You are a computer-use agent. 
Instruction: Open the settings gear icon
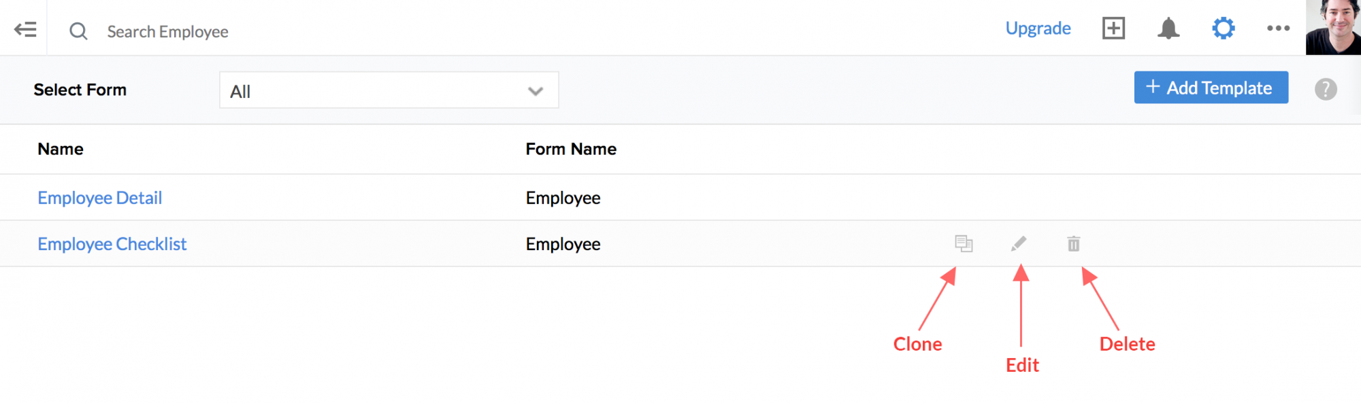click(x=1223, y=29)
